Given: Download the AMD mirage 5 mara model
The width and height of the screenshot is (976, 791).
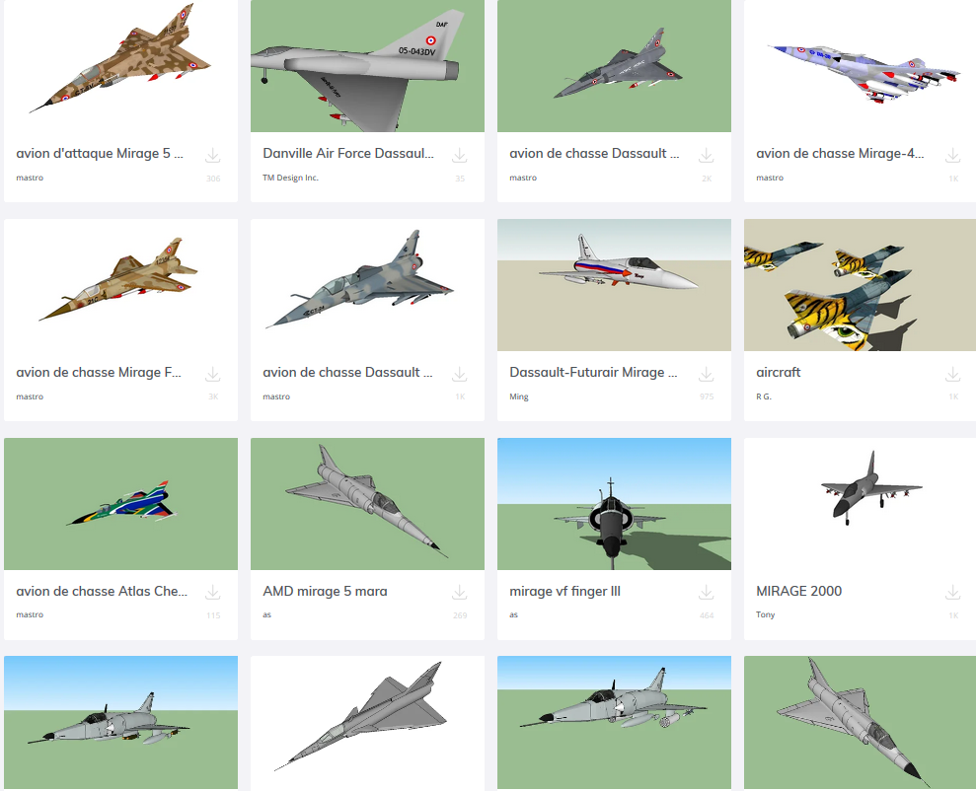Looking at the screenshot, I should pyautogui.click(x=459, y=593).
